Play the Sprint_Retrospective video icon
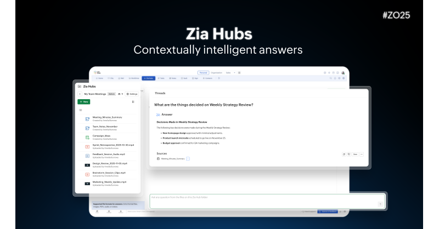Image resolution: width=439 pixels, height=229 pixels. pyautogui.click(x=87, y=146)
